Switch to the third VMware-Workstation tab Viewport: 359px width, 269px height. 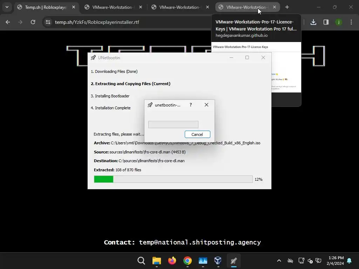click(179, 7)
